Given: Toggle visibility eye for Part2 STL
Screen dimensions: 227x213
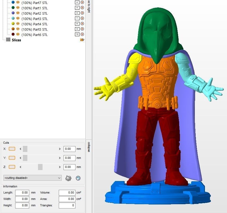Looking at the screenshot, I should pyautogui.click(x=18, y=13).
